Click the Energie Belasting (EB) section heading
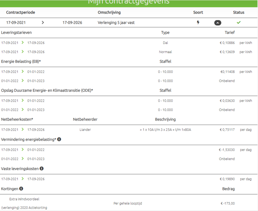 [x=21, y=62]
